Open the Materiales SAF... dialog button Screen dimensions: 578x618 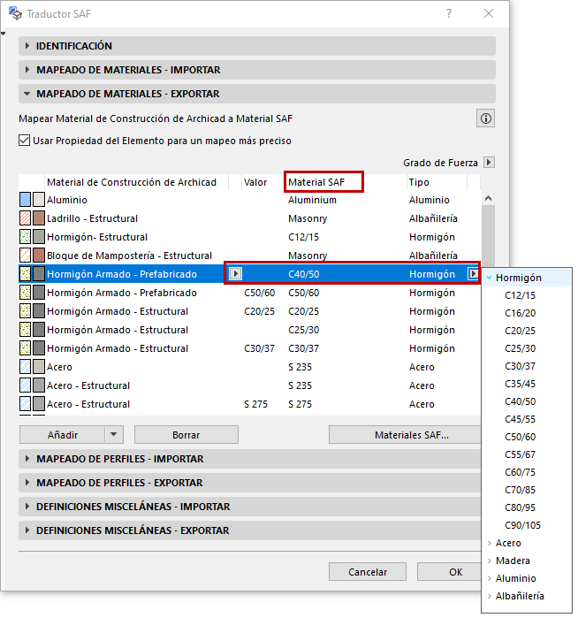pyautogui.click(x=406, y=434)
